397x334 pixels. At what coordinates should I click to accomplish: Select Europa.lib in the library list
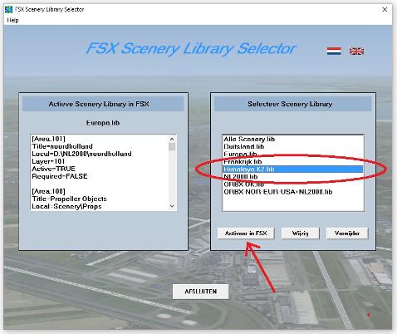pyautogui.click(x=293, y=154)
